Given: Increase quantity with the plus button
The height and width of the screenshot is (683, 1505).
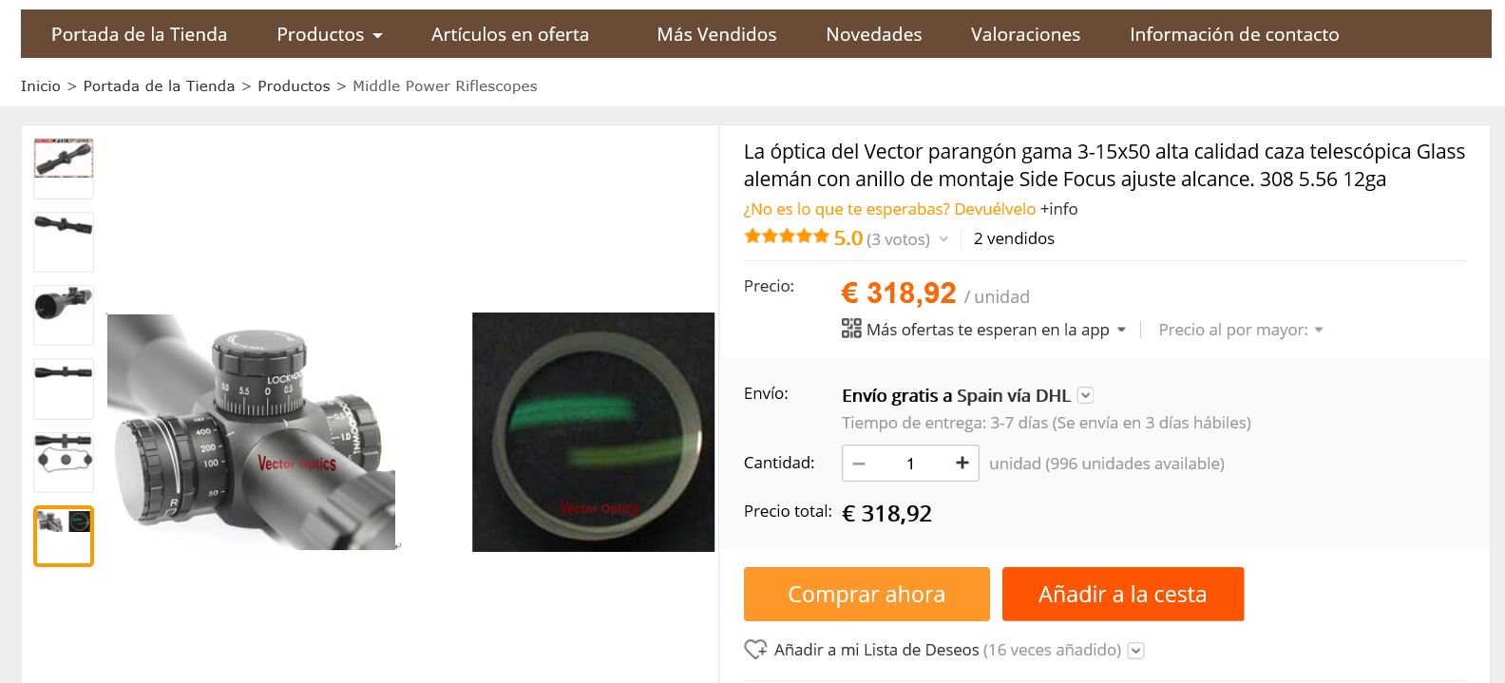Looking at the screenshot, I should pyautogui.click(x=962, y=463).
